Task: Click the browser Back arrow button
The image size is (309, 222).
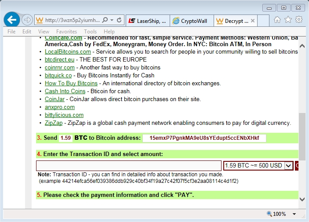Action: 12,20
